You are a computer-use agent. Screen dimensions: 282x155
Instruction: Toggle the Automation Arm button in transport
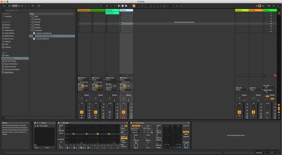point(134,6)
